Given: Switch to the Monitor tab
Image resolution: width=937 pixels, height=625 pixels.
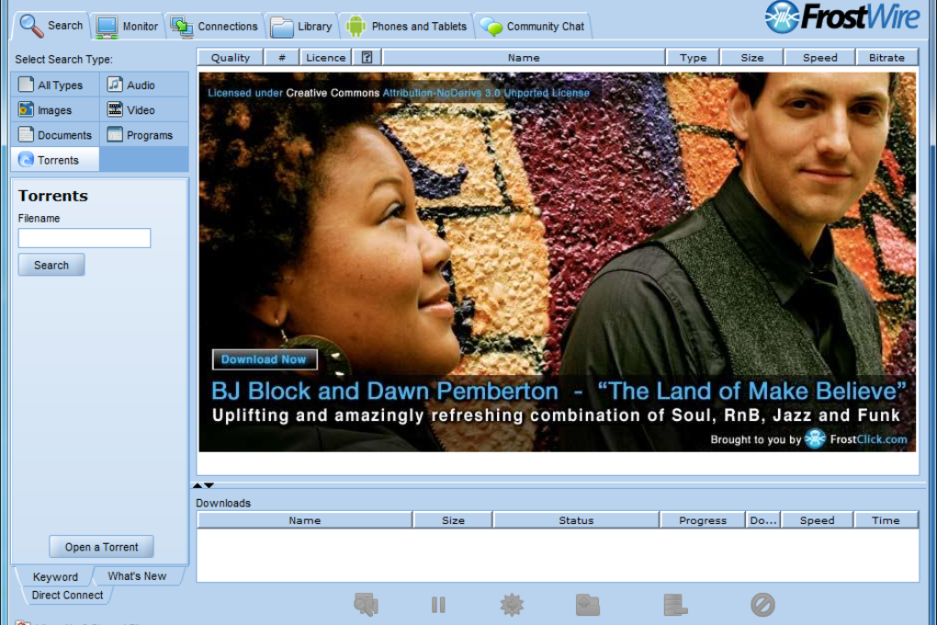Looking at the screenshot, I should [128, 27].
